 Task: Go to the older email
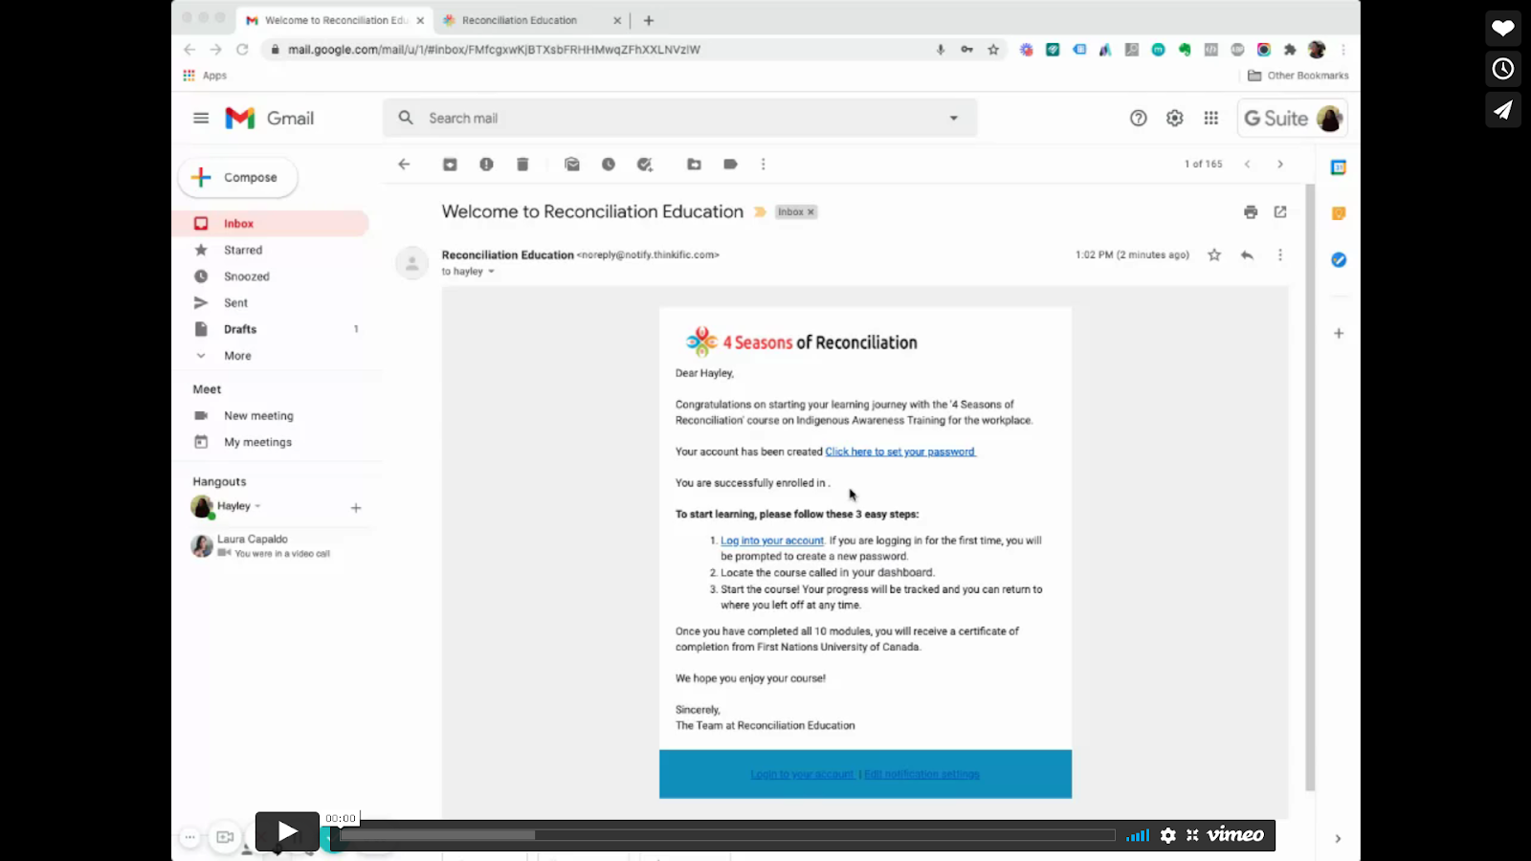1280,165
